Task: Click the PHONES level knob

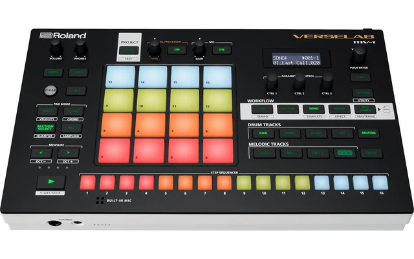Action: tap(80, 47)
